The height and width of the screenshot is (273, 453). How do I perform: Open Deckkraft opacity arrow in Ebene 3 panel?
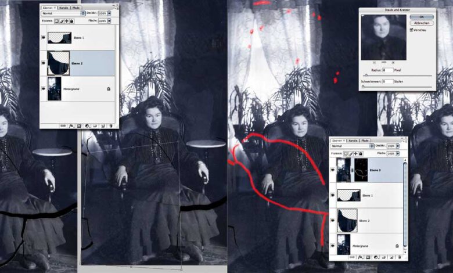pyautogui.click(x=397, y=146)
